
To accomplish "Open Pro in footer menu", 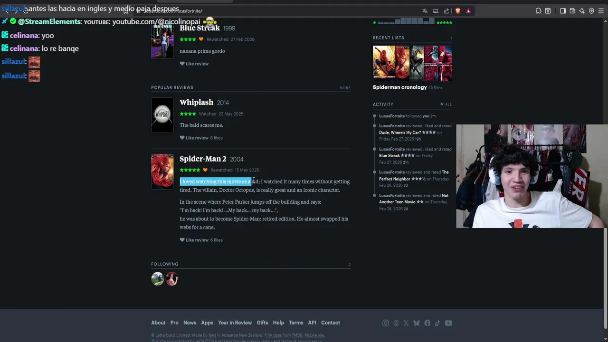I will pyautogui.click(x=174, y=323).
